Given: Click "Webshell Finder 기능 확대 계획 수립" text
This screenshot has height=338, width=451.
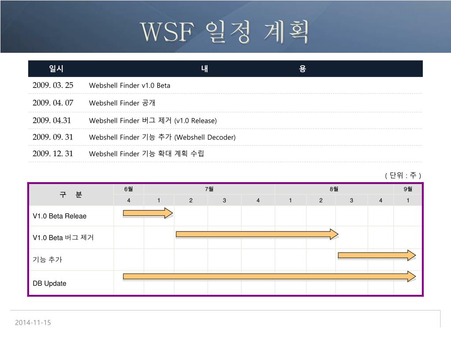Looking at the screenshot, I should pos(146,154).
